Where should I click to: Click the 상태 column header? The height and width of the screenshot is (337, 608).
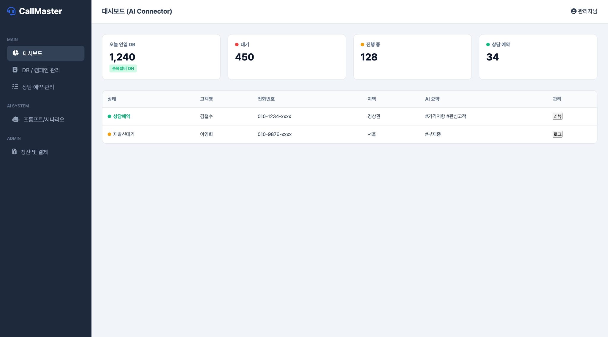(x=112, y=99)
